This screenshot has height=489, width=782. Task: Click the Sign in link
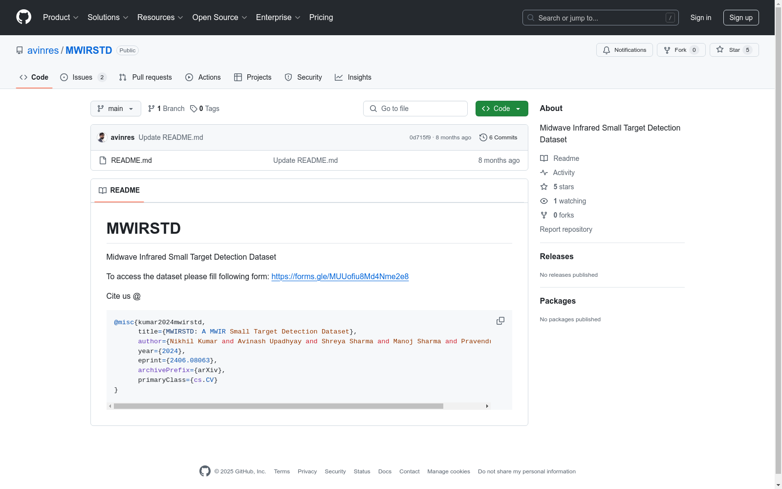pyautogui.click(x=700, y=18)
